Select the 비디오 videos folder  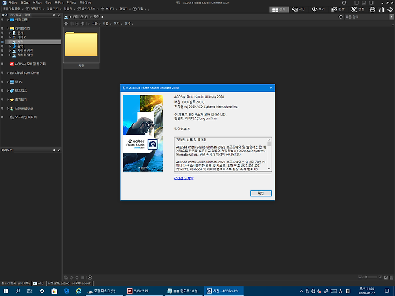point(21,37)
